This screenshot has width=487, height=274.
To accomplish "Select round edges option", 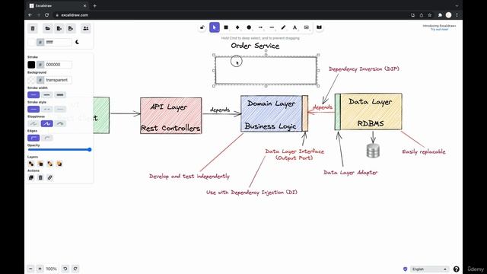I will point(47,138).
